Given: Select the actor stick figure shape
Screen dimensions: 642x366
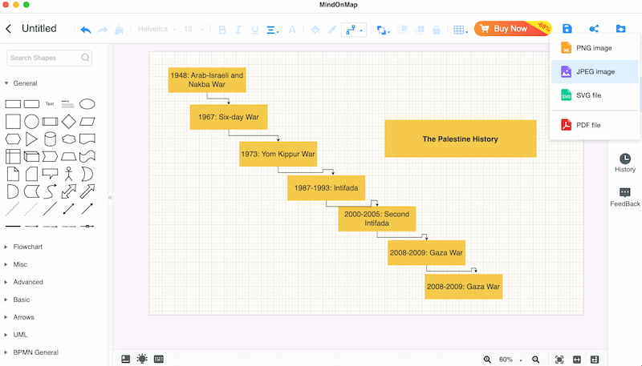Looking at the screenshot, I should tap(68, 174).
